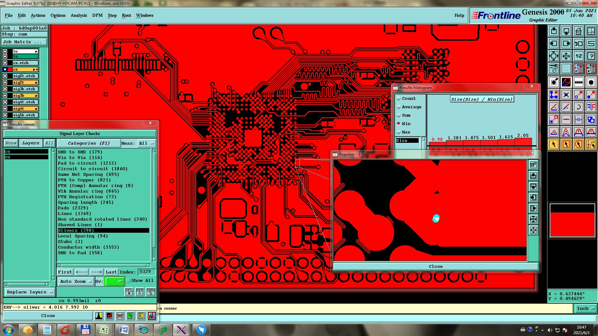Click the XY grid view icon
This screenshot has height=336, width=598.
coord(591,31)
